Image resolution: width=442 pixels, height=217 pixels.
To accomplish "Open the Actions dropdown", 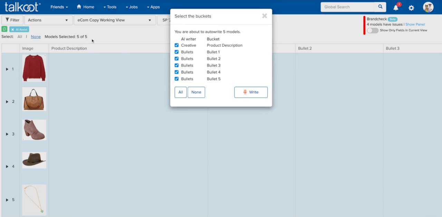I will [48, 20].
